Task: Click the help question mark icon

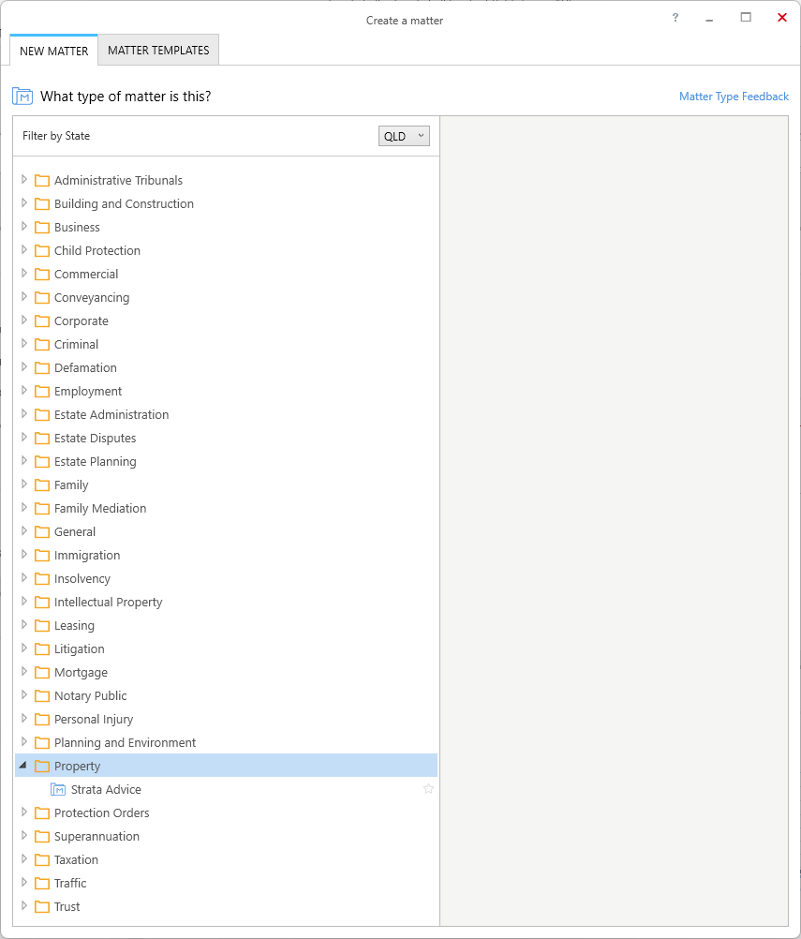Action: pyautogui.click(x=675, y=18)
